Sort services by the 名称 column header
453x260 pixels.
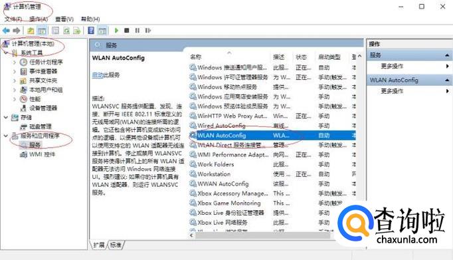(195, 57)
